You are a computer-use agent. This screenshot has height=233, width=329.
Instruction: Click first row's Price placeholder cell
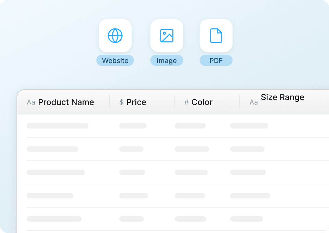point(133,126)
